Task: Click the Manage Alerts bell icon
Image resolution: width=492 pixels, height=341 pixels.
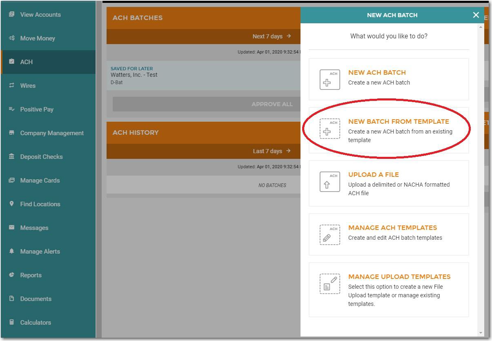Action: [x=11, y=251]
